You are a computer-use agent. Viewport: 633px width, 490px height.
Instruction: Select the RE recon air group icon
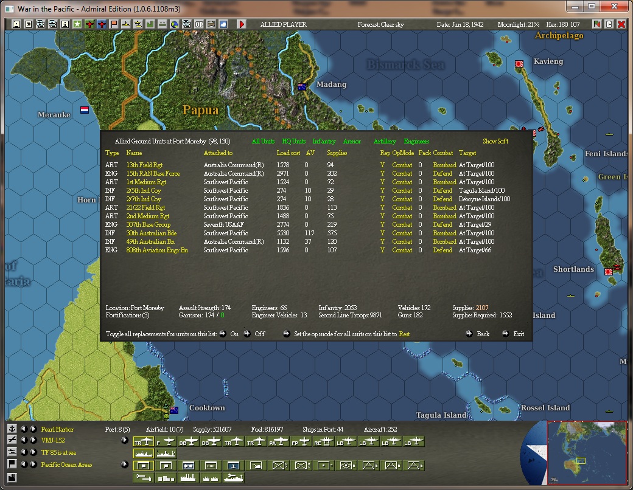pos(324,442)
